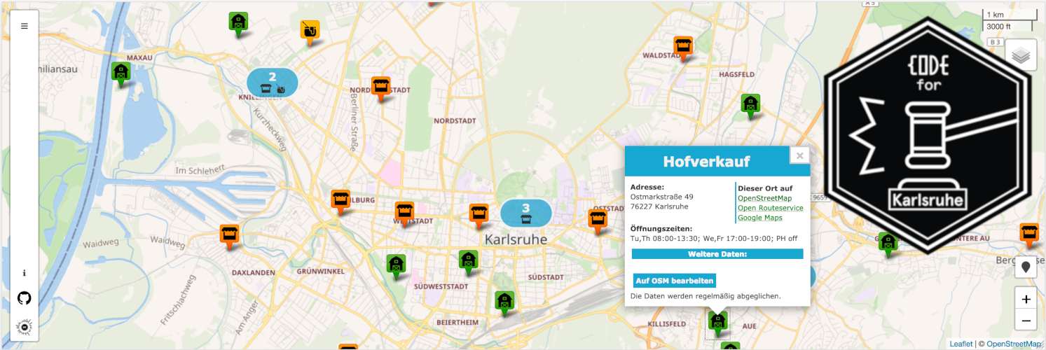
Task: Click the Code for Karlsruhe logo
Action: pyautogui.click(x=928, y=134)
